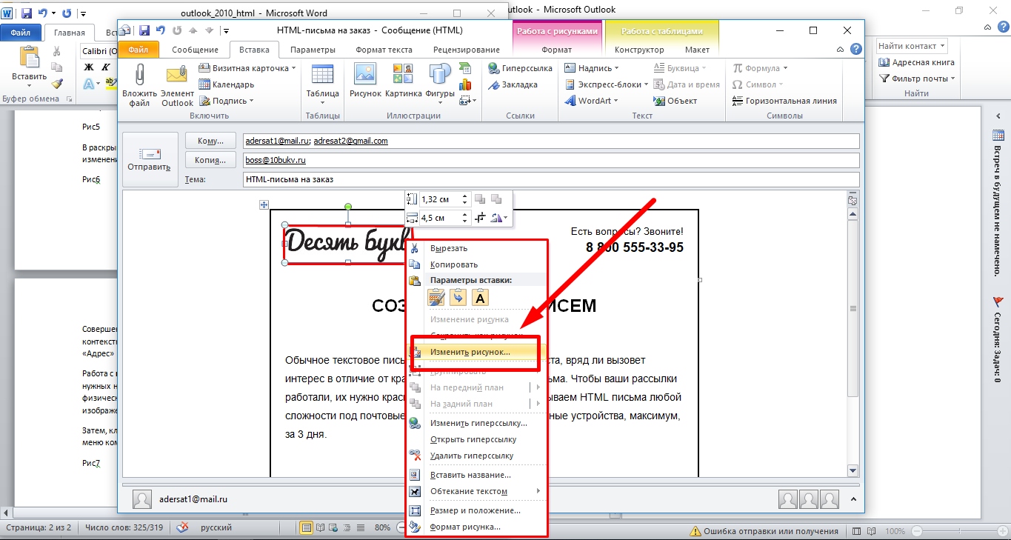This screenshot has height=540, width=1011.
Task: Click the Копия cc button
Action: click(x=210, y=160)
